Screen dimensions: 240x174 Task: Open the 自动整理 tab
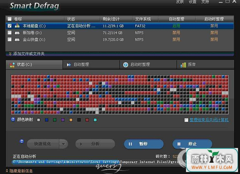pyautogui.click(x=91, y=64)
